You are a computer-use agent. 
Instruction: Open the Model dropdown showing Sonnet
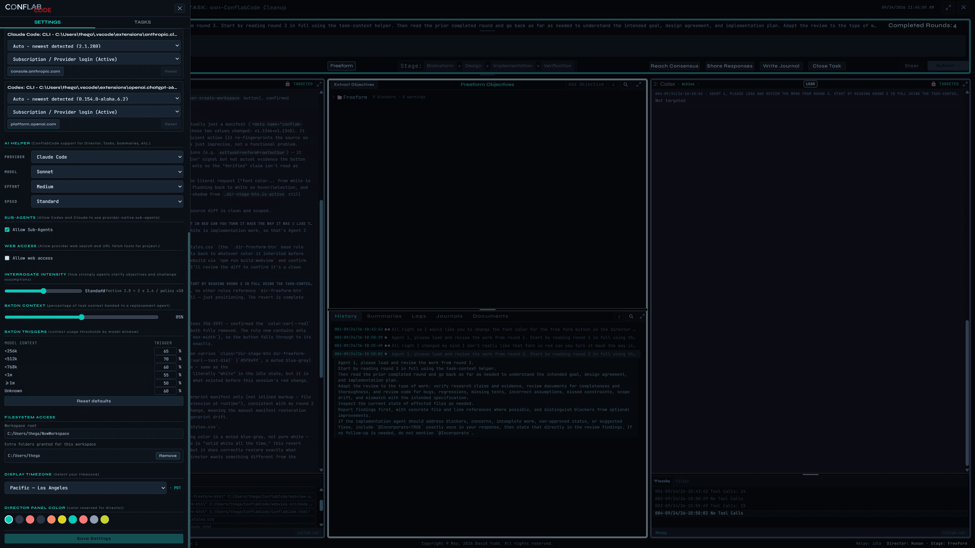click(x=107, y=172)
